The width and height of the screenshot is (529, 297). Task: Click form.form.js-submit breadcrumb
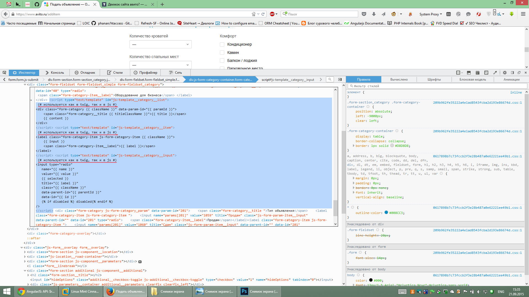pos(23,80)
